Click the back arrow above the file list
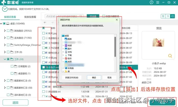178x107 pixels. click(x=45, y=23)
